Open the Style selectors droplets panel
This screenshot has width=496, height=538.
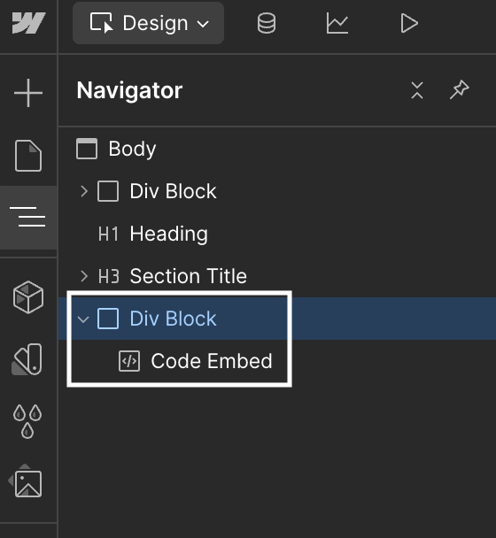tap(27, 421)
